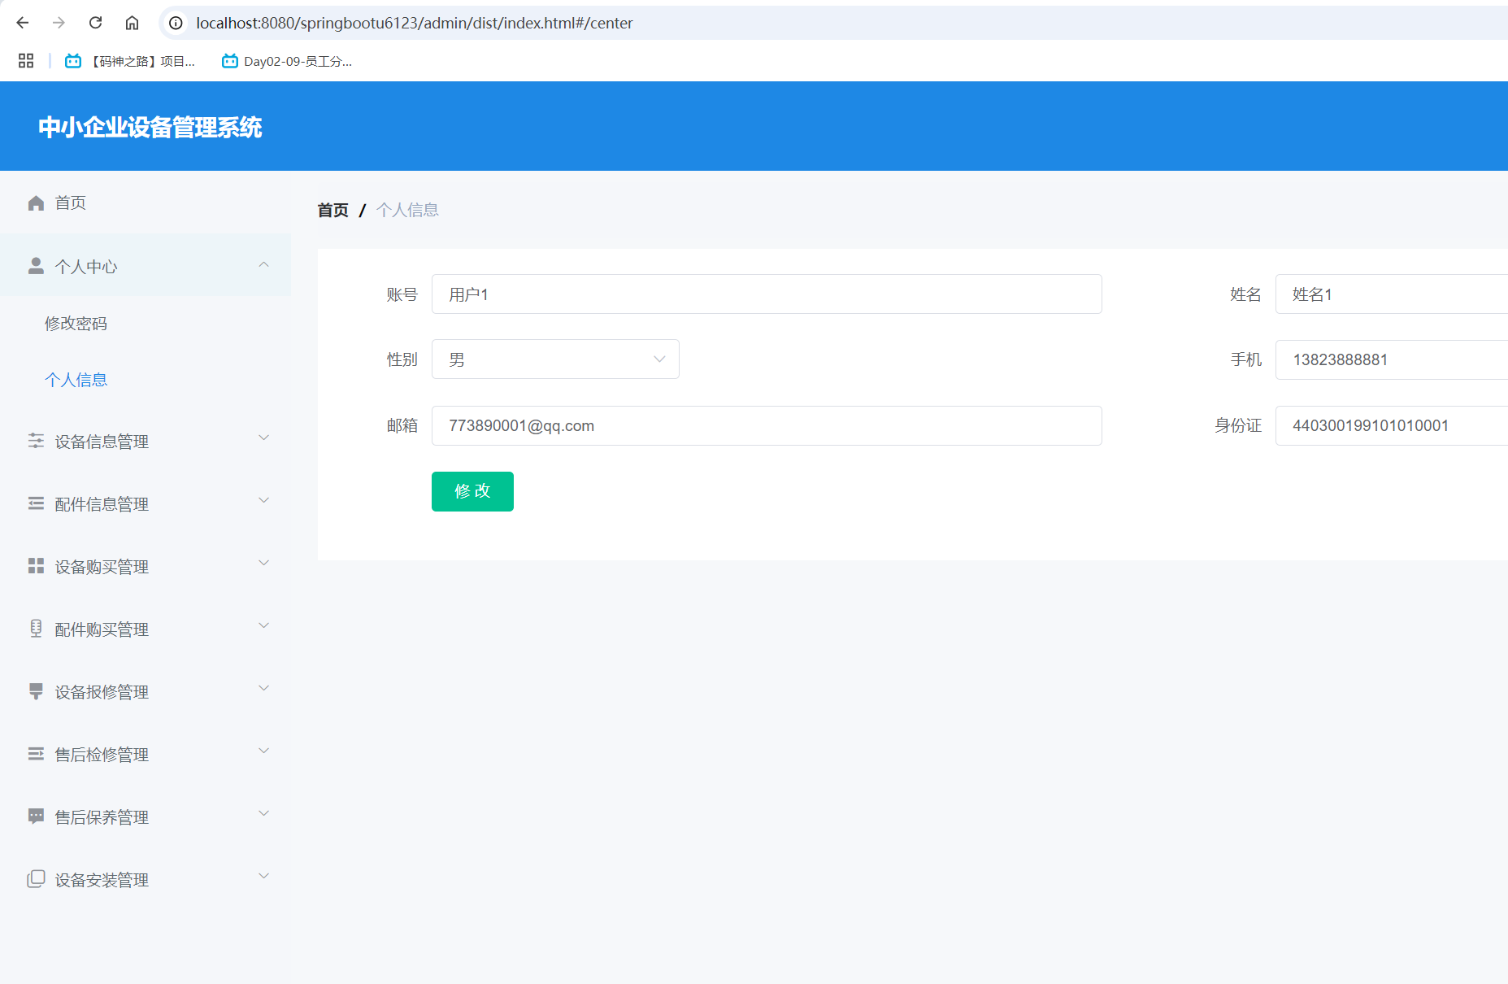Click the 身份证 input field
This screenshot has width=1508, height=984.
[1392, 426]
